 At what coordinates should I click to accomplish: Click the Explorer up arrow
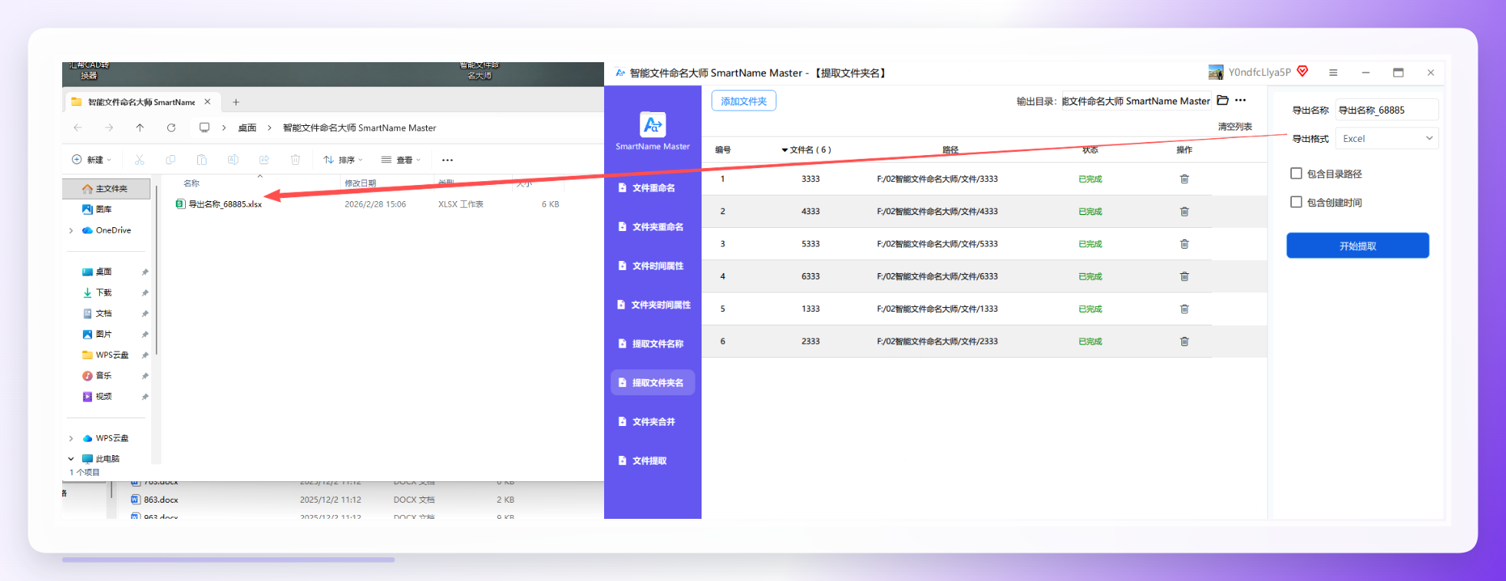tap(140, 127)
